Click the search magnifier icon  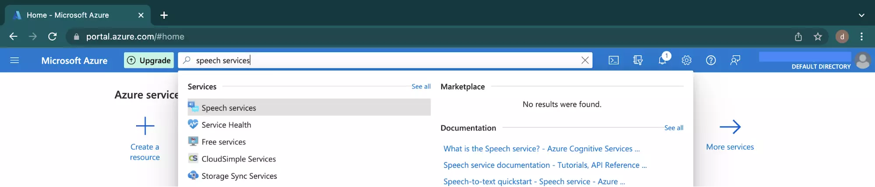187,60
